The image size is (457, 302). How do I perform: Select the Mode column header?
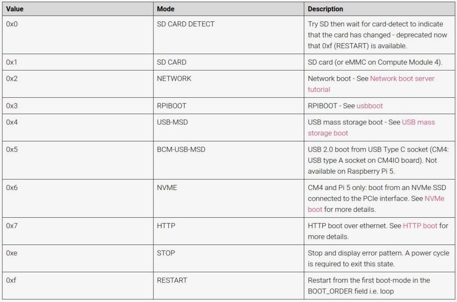[228, 9]
